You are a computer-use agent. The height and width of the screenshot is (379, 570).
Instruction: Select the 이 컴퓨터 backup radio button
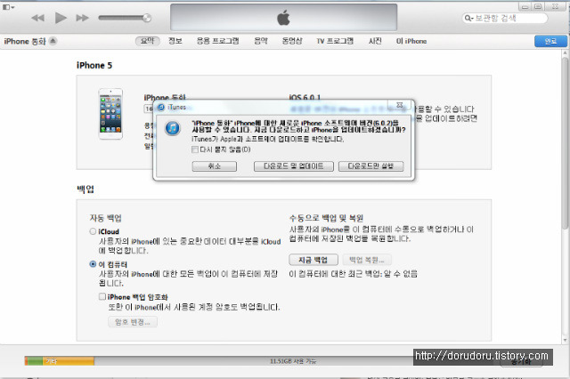[x=93, y=264]
